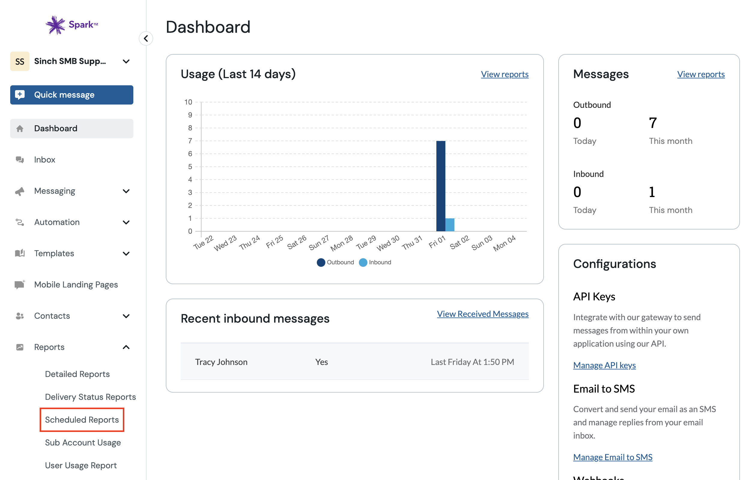755x480 pixels.
Task: Open View Received Messages link
Action: click(483, 314)
